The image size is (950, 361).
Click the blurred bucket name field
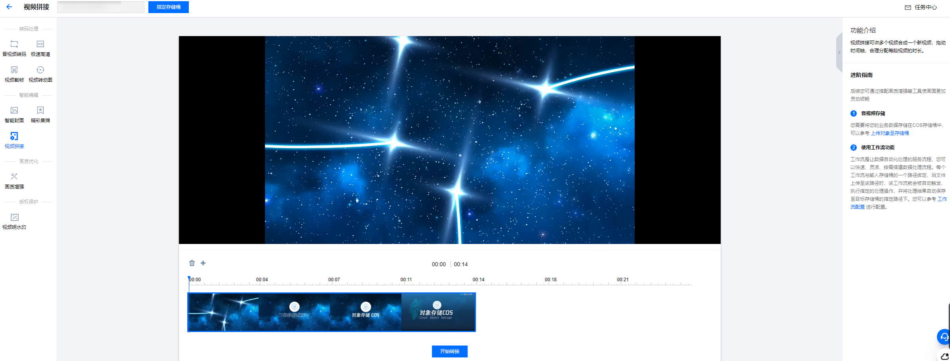101,7
